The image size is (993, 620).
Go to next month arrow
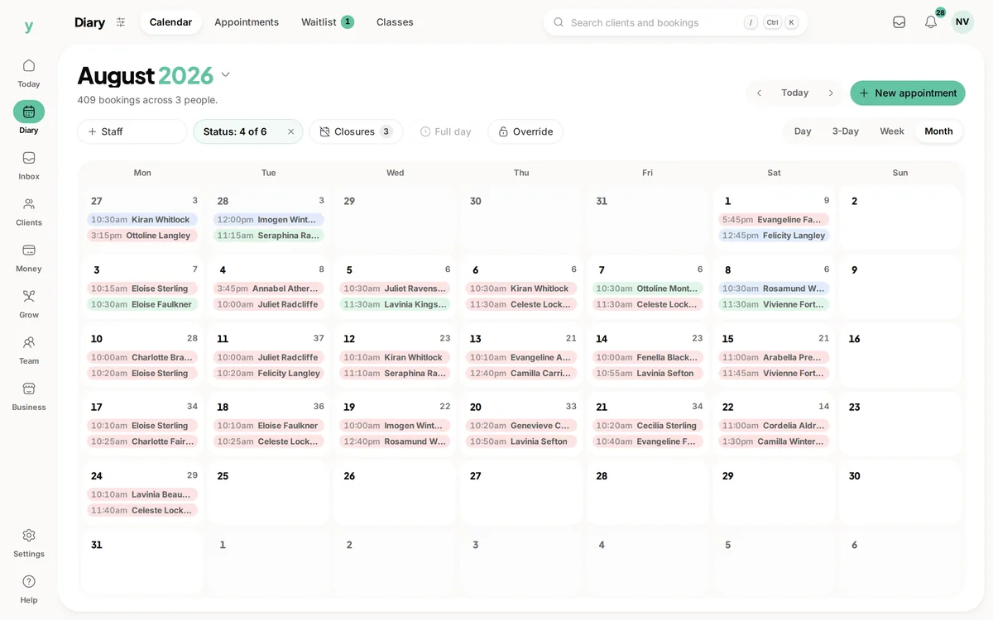coord(831,93)
